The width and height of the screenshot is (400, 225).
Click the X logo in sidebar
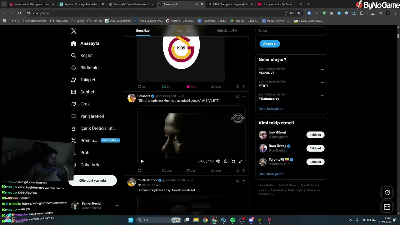click(x=74, y=31)
